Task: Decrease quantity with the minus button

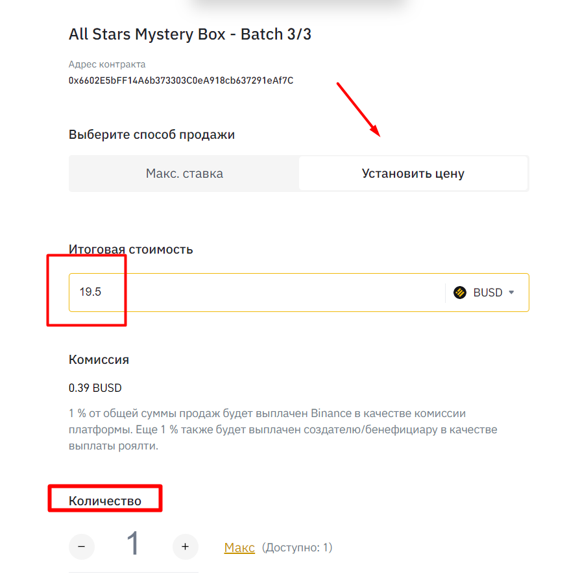Action: [x=82, y=547]
